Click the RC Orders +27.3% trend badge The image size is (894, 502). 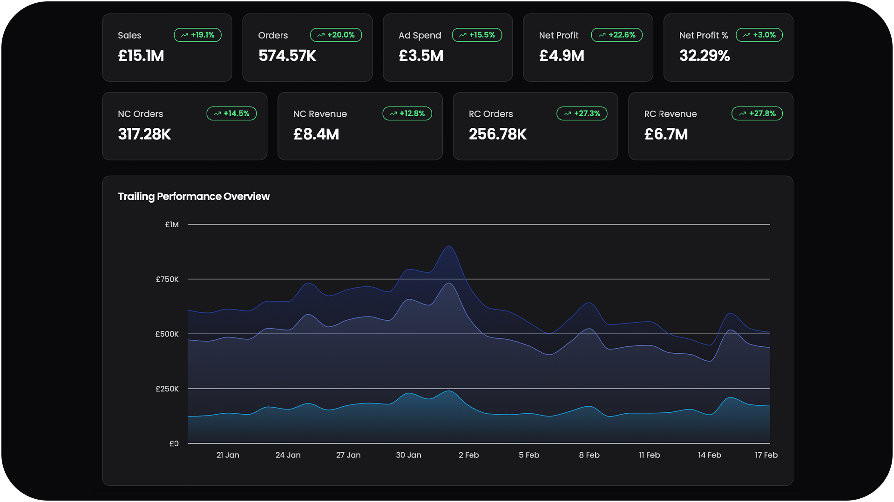coord(582,113)
